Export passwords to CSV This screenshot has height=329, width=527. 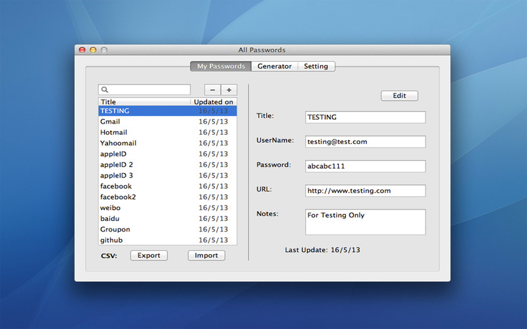pyautogui.click(x=149, y=255)
